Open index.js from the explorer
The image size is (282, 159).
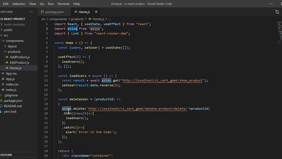[x=11, y=90]
